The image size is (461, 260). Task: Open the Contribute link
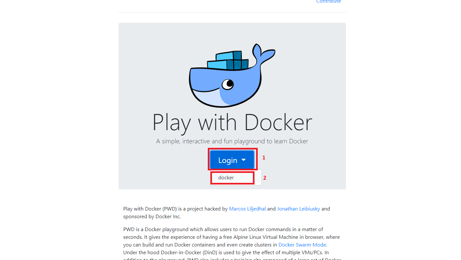328,2
